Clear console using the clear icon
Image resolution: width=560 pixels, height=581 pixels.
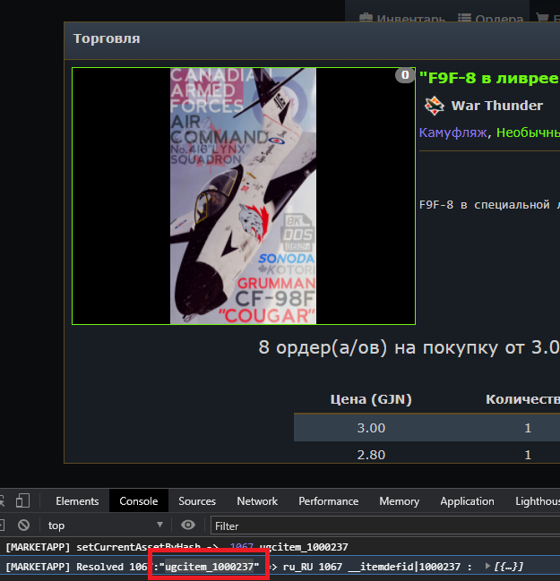point(24,525)
